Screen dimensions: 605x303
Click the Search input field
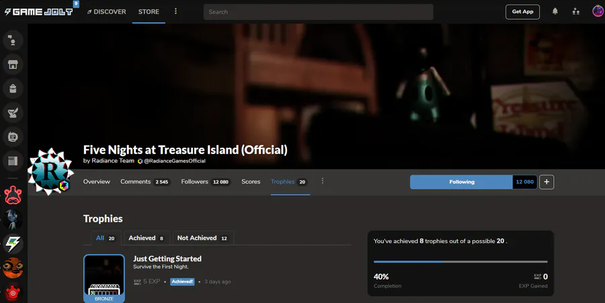coord(319,12)
